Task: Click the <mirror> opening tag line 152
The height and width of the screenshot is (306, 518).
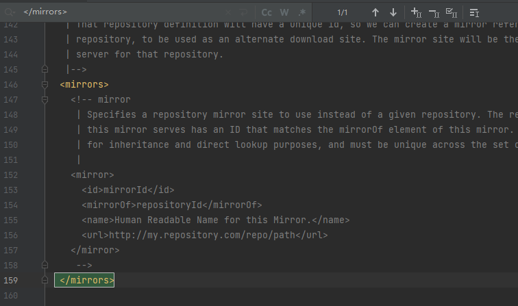Action: 92,175
